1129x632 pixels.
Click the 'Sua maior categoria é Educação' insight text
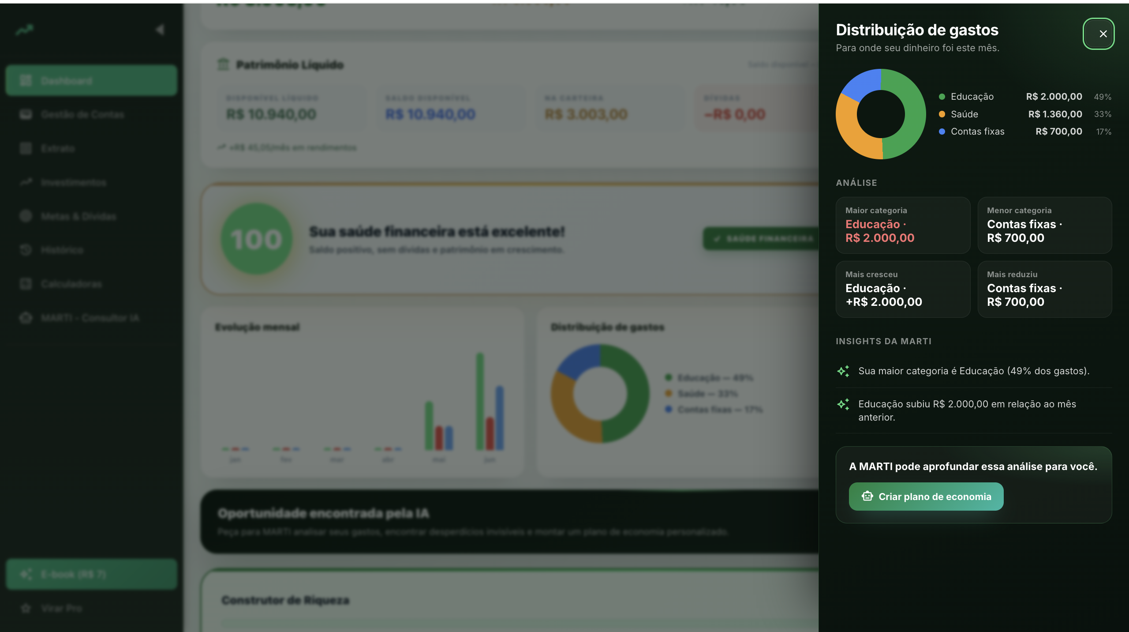pyautogui.click(x=974, y=371)
